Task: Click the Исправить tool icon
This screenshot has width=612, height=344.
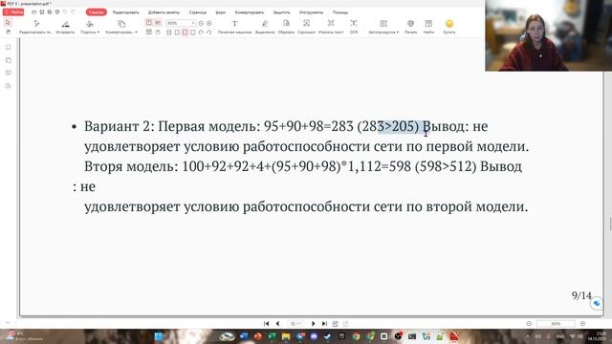Action: (65, 24)
